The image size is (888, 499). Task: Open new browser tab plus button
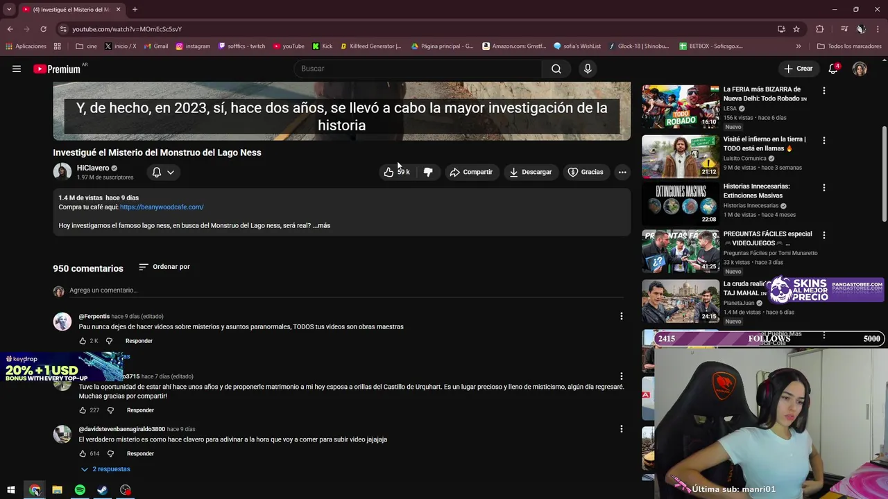135,9
